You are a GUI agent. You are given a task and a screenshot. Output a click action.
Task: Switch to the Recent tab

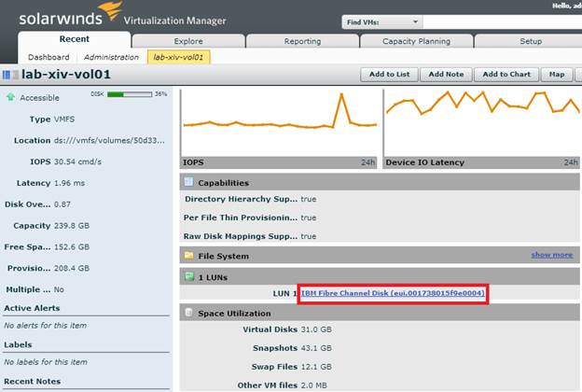(x=75, y=39)
